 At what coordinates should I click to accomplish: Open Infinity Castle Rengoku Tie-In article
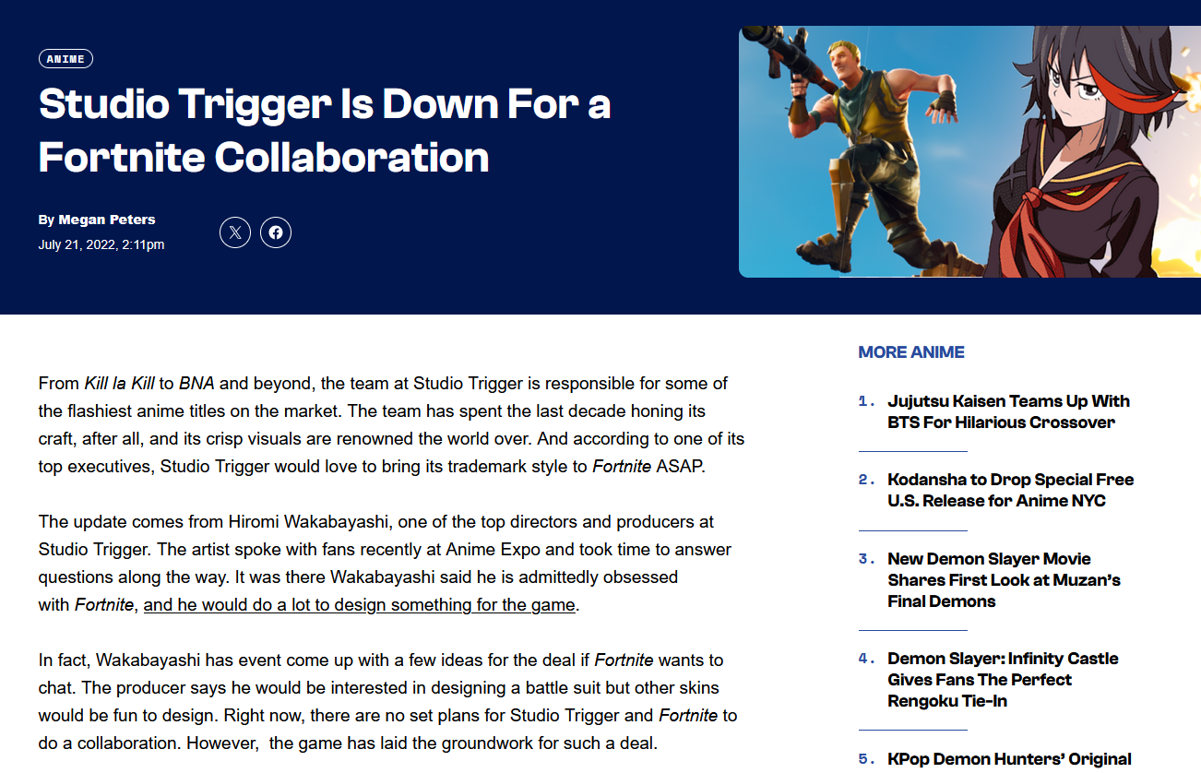(1003, 679)
